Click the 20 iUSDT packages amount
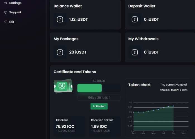Screen dimensions: 195x139 (x=78, y=52)
